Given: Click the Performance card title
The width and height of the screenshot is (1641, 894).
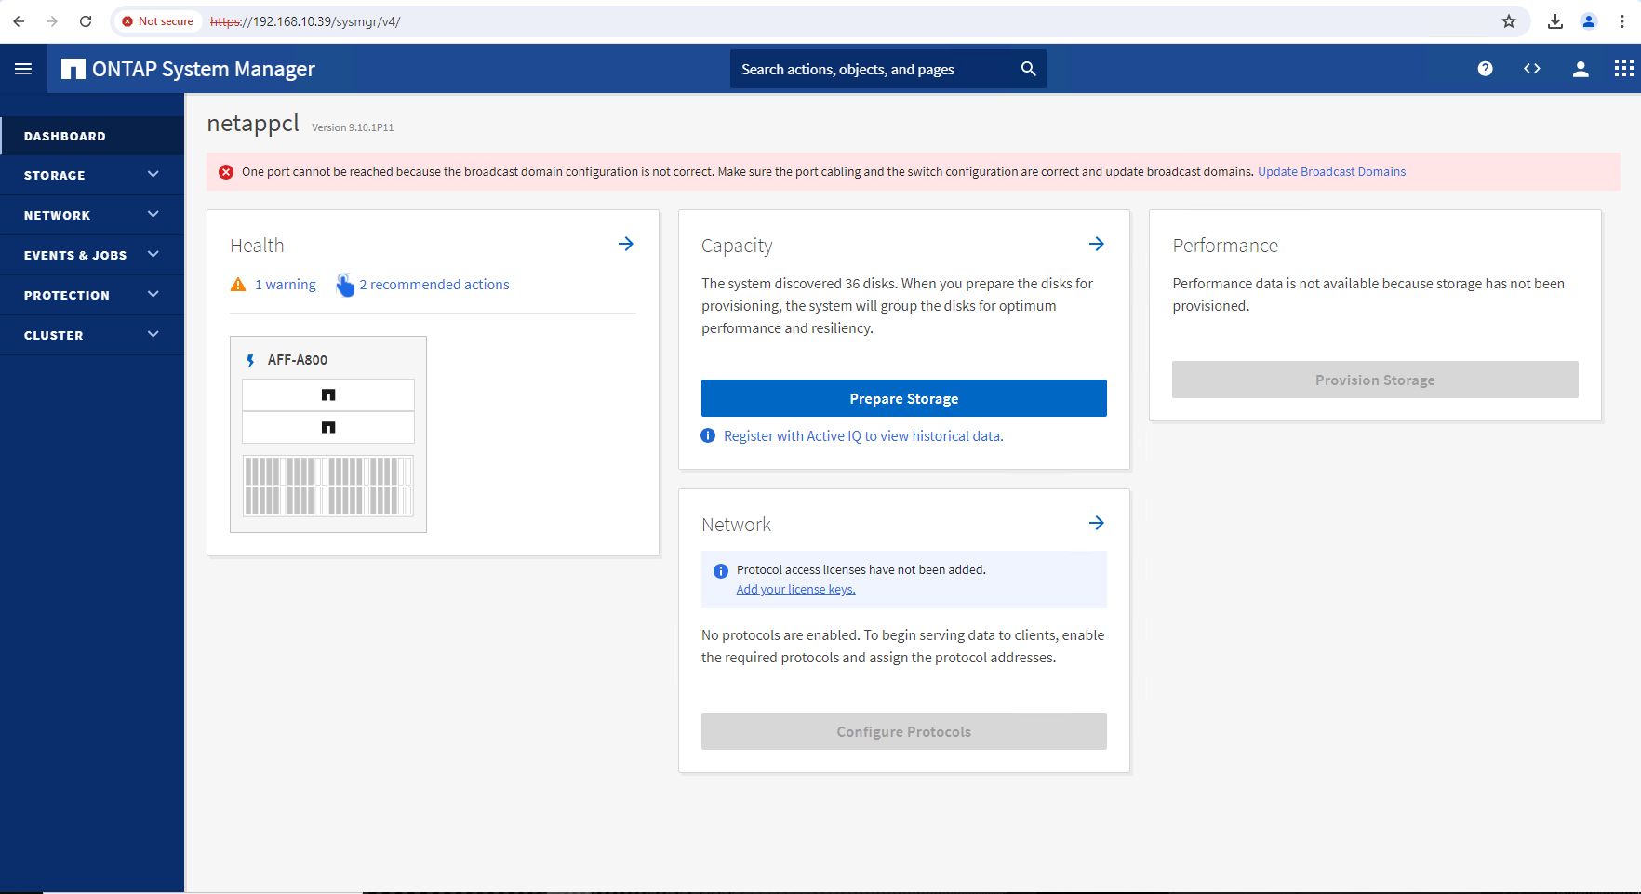Looking at the screenshot, I should pos(1225,246).
